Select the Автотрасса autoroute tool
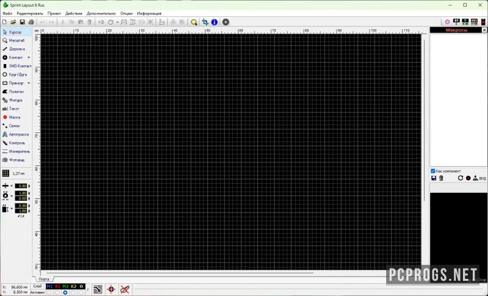The height and width of the screenshot is (296, 488). tap(16, 134)
